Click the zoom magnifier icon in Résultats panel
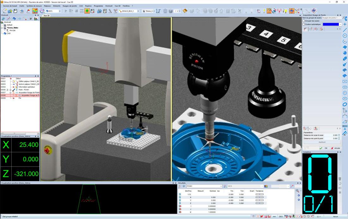The image size is (348, 219). point(297,191)
